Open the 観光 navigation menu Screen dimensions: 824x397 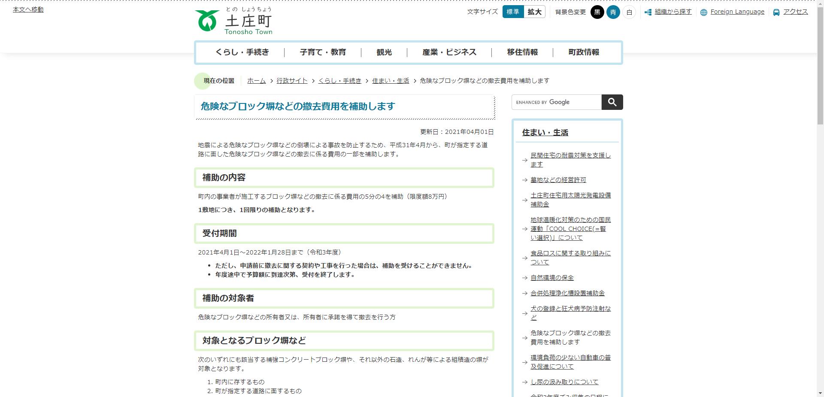coord(383,52)
